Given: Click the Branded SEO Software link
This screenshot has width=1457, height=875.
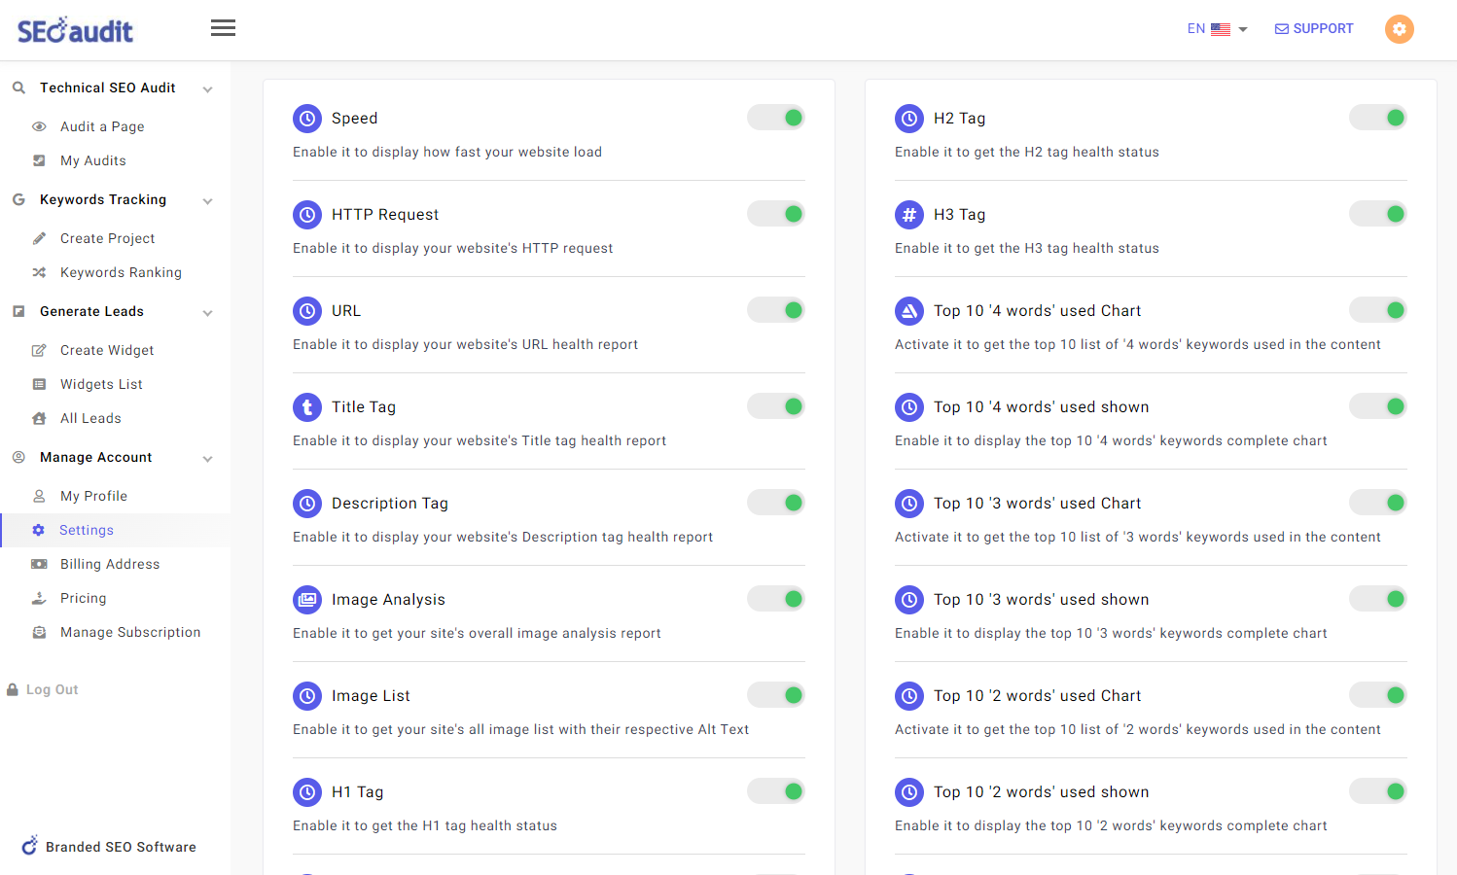Looking at the screenshot, I should click(107, 846).
